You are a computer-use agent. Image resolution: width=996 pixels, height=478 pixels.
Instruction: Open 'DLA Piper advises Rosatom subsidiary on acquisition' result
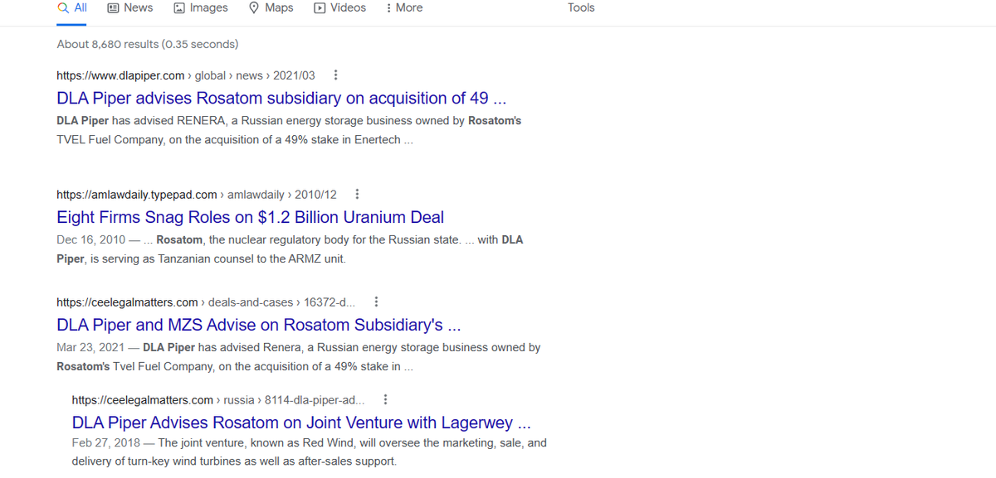[x=281, y=98]
